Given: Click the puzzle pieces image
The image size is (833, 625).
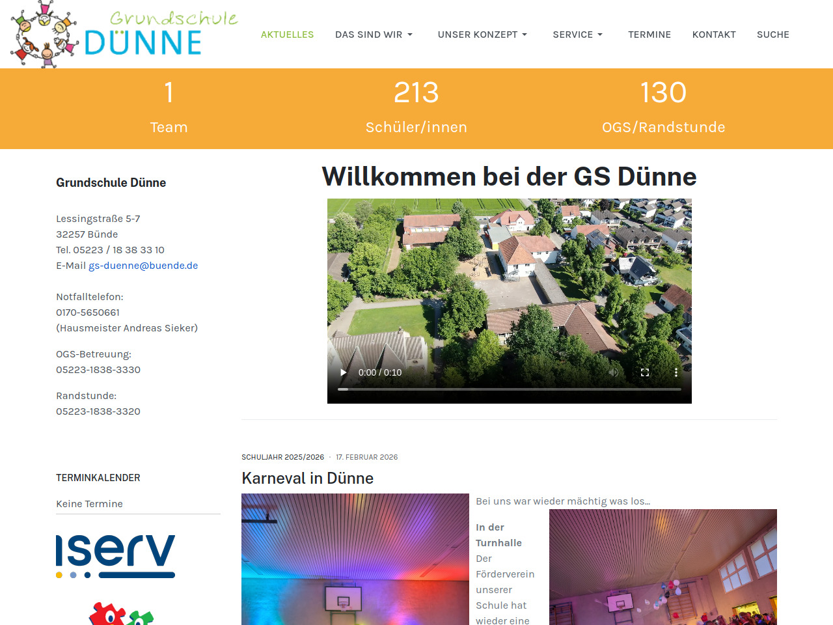Looking at the screenshot, I should point(121,614).
